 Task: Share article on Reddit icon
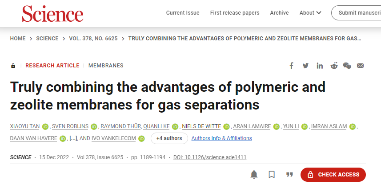tap(334, 66)
